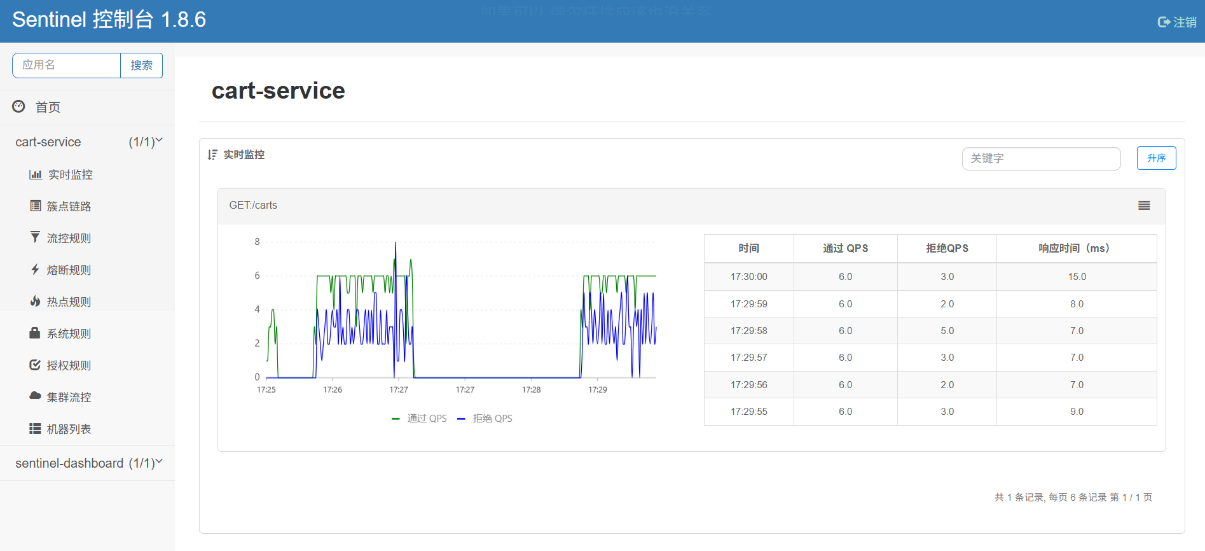This screenshot has height=551, width=1205.
Task: Select the 流控规则 filter funnel icon
Action: tap(35, 237)
